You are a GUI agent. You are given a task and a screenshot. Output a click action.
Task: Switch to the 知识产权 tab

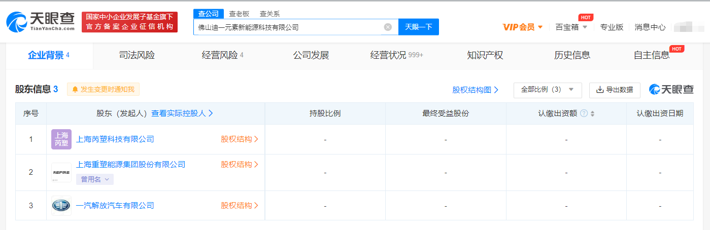pyautogui.click(x=485, y=55)
